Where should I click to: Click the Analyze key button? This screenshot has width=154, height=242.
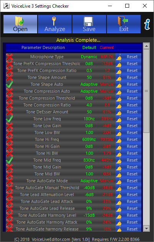[x=55, y=24]
